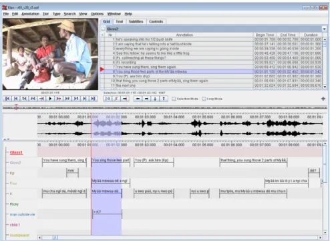Step one second forward
This screenshot has height=241, width=330.
point(76,99)
